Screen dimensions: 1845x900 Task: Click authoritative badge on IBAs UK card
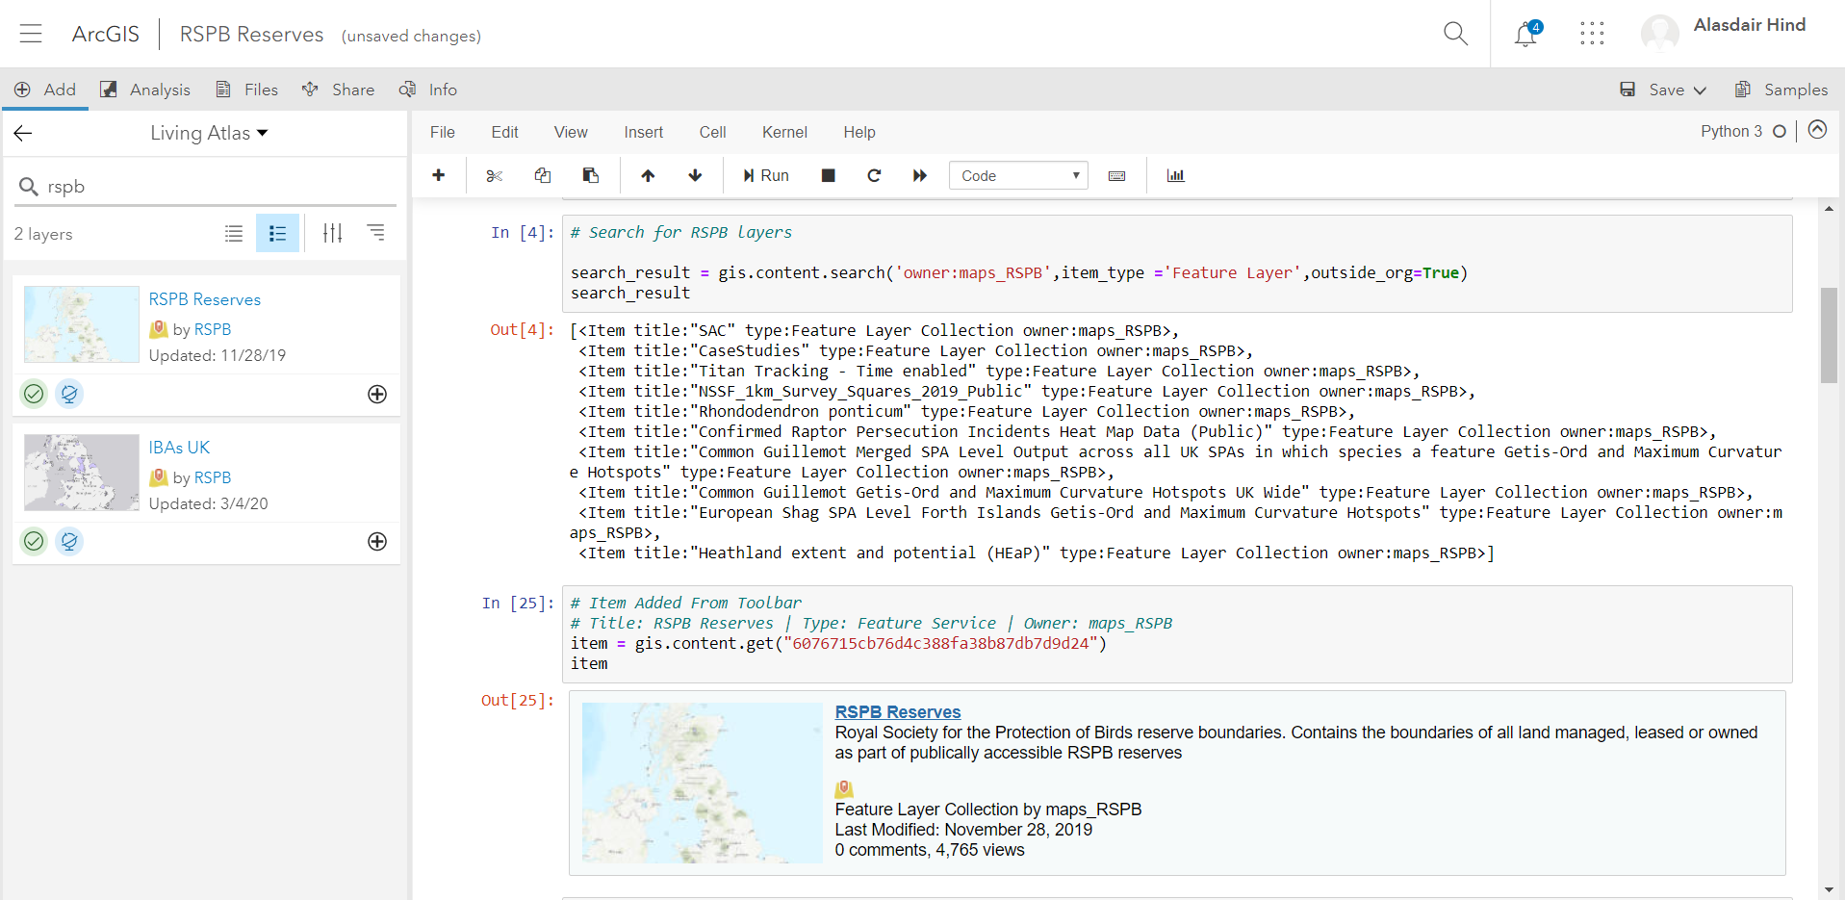click(34, 541)
